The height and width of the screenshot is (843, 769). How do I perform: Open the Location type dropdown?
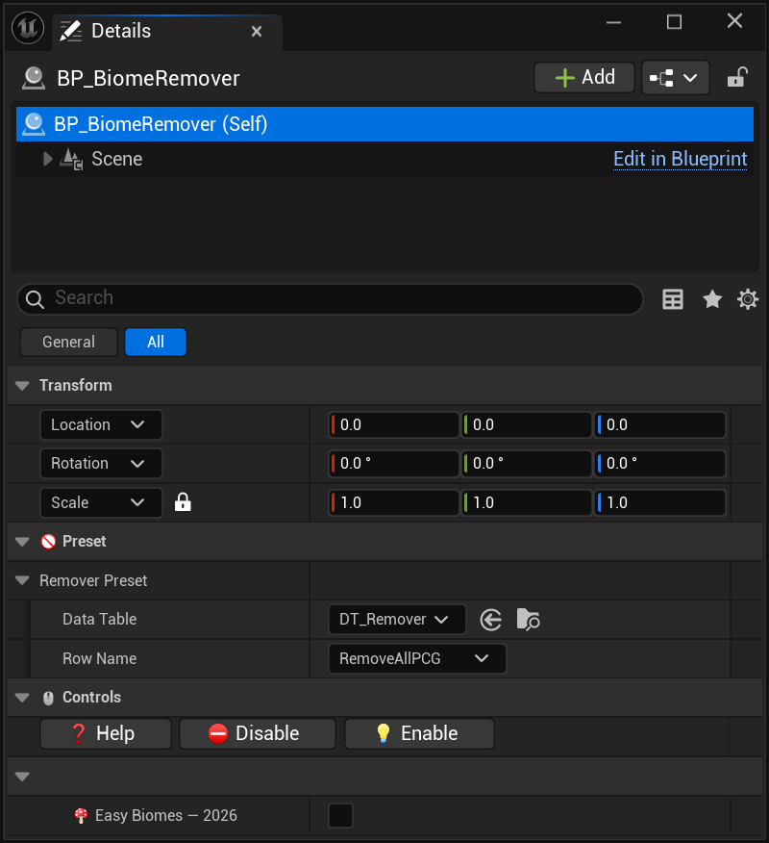(x=101, y=424)
